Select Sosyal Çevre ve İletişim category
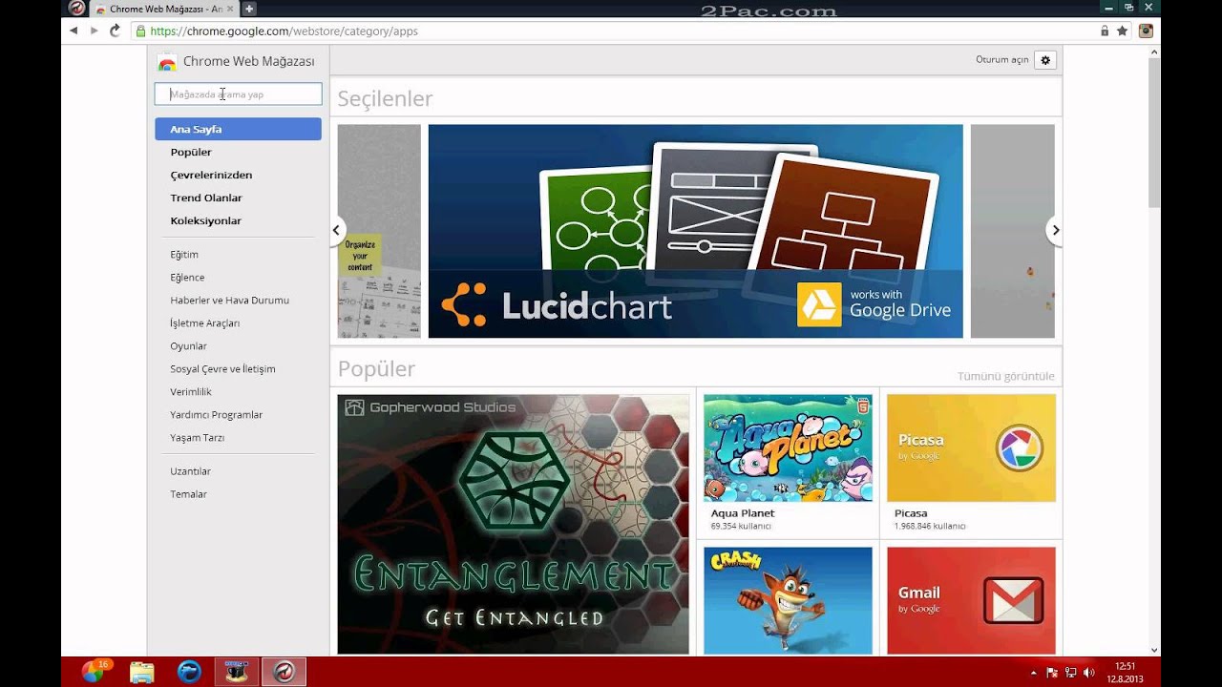The height and width of the screenshot is (687, 1222). coord(222,369)
